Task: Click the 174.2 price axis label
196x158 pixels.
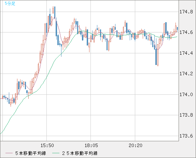Action: tap(186, 74)
